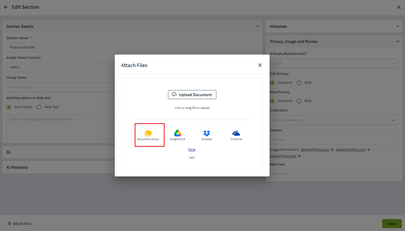
Task: Close the Edit Section page
Action: [x=399, y=7]
